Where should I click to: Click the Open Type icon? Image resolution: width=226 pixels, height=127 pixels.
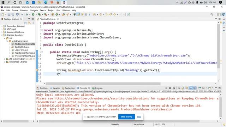64,14
